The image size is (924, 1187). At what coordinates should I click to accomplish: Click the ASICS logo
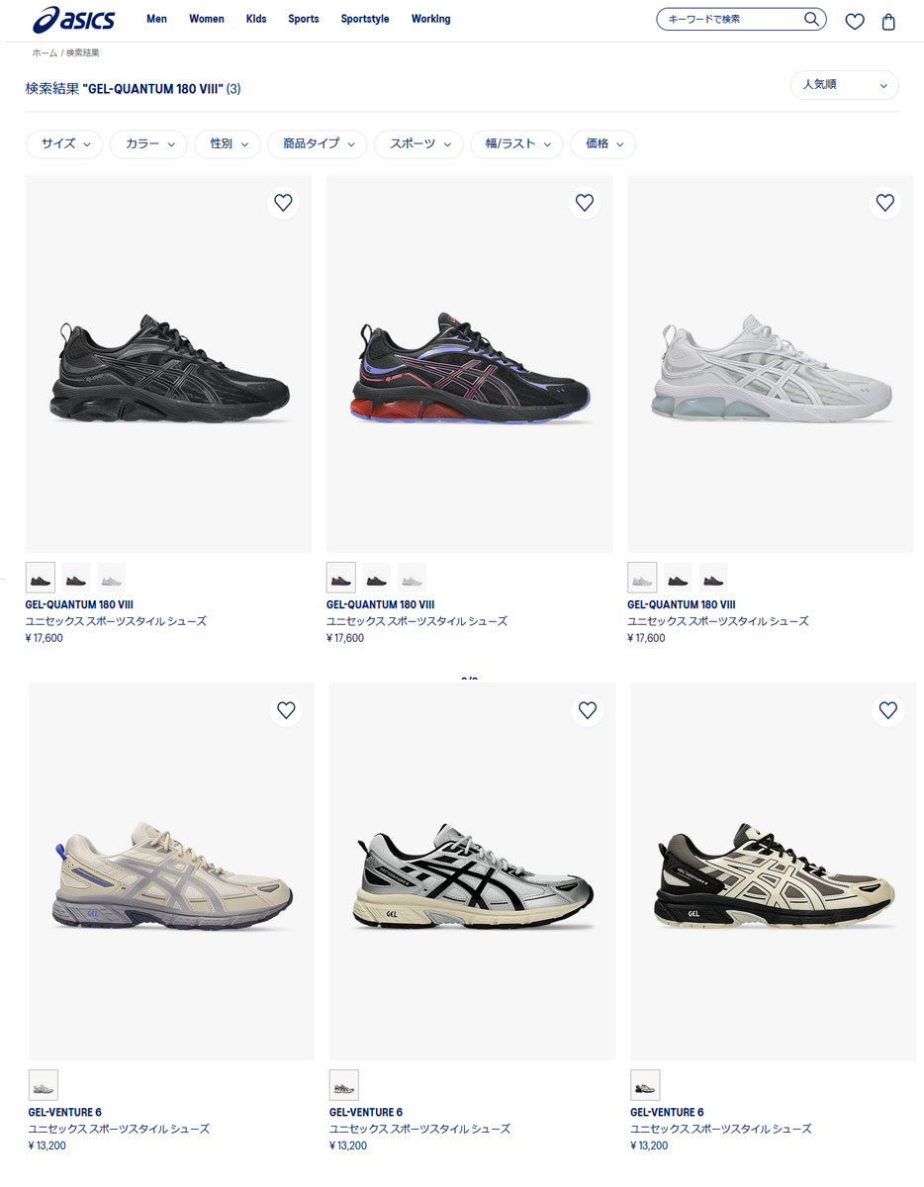[x=73, y=19]
